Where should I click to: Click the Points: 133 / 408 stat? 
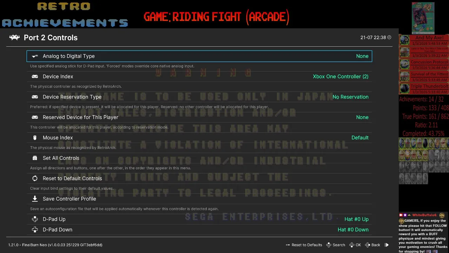click(431, 108)
